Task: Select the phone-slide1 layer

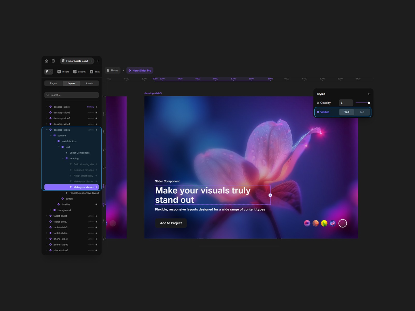Action: (x=60, y=239)
